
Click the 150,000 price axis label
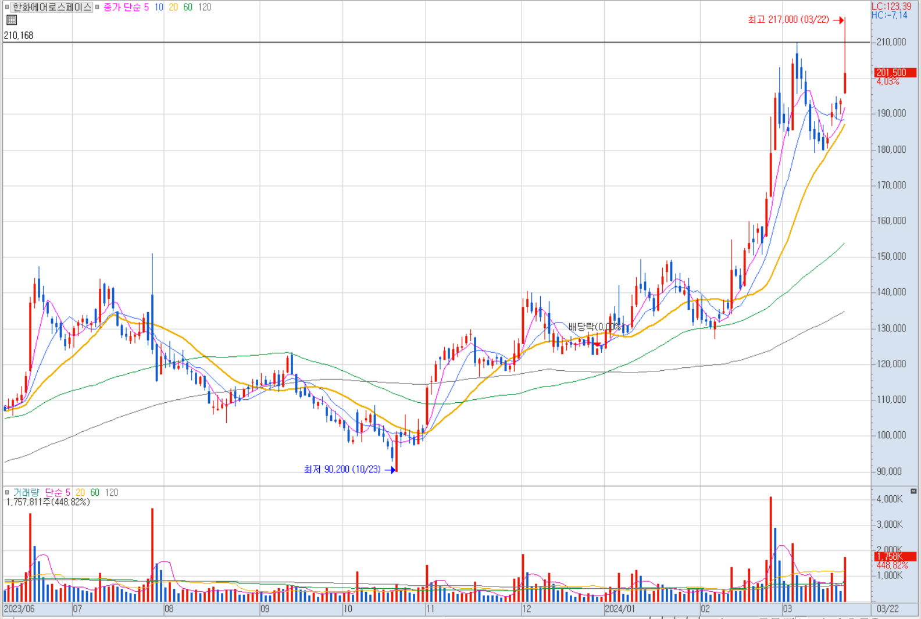coord(891,256)
